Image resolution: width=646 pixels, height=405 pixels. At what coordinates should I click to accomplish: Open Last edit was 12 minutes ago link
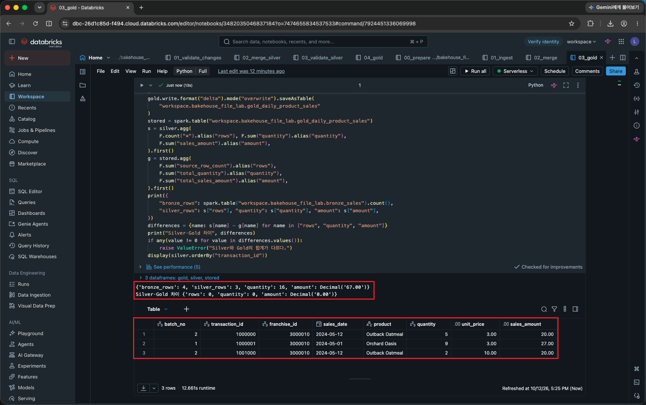(251, 71)
